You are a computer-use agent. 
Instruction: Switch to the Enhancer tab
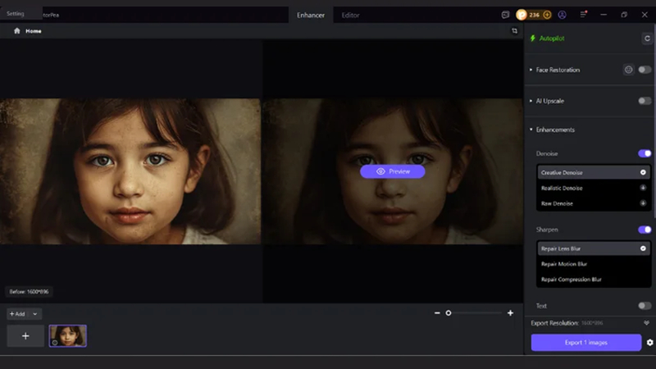311,15
